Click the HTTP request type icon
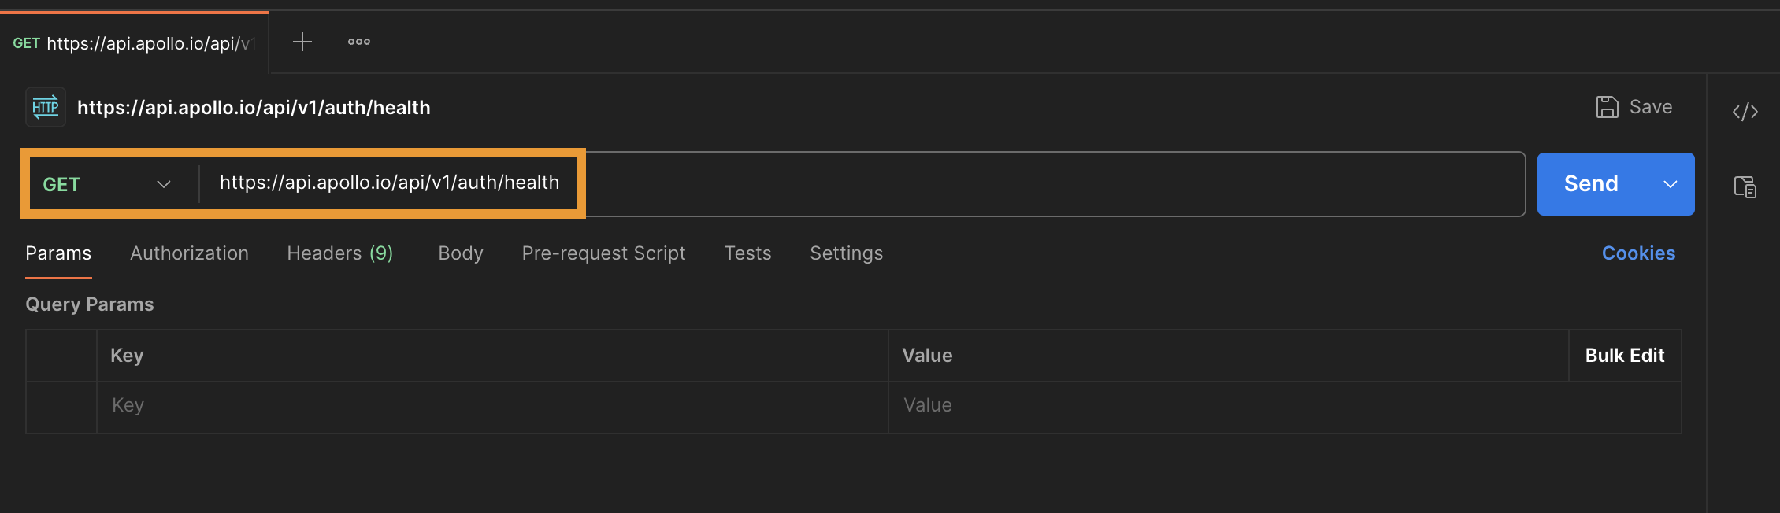The width and height of the screenshot is (1780, 513). point(46,107)
